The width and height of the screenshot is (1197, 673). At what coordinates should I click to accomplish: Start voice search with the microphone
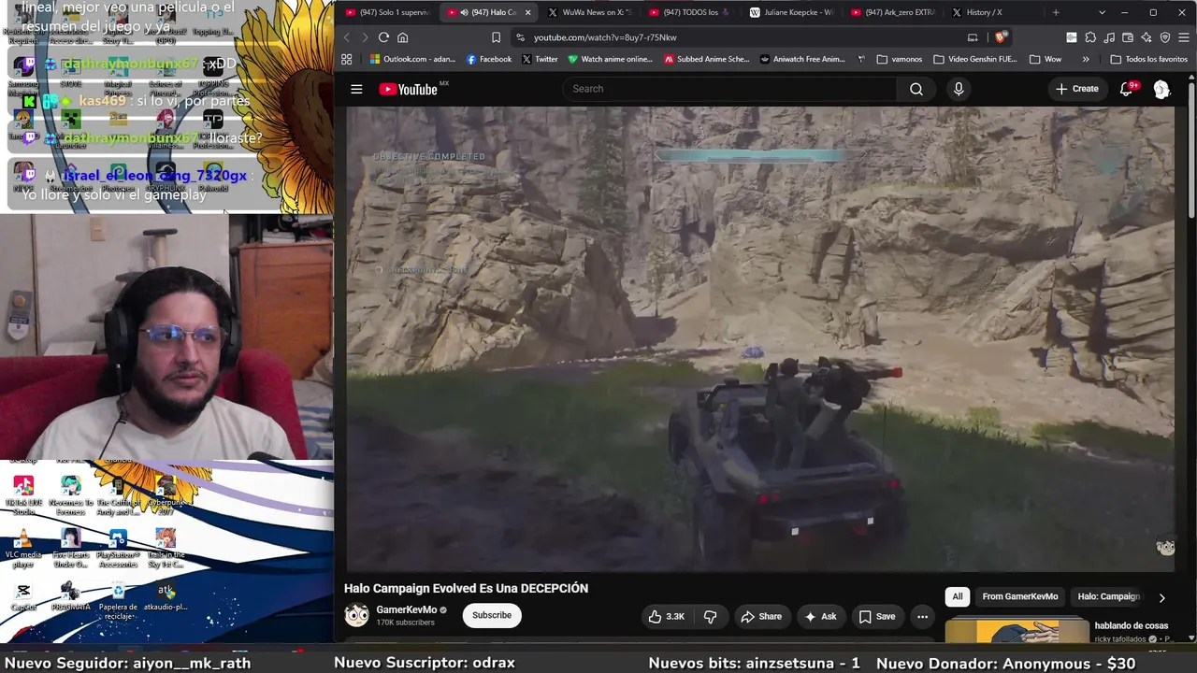point(958,89)
